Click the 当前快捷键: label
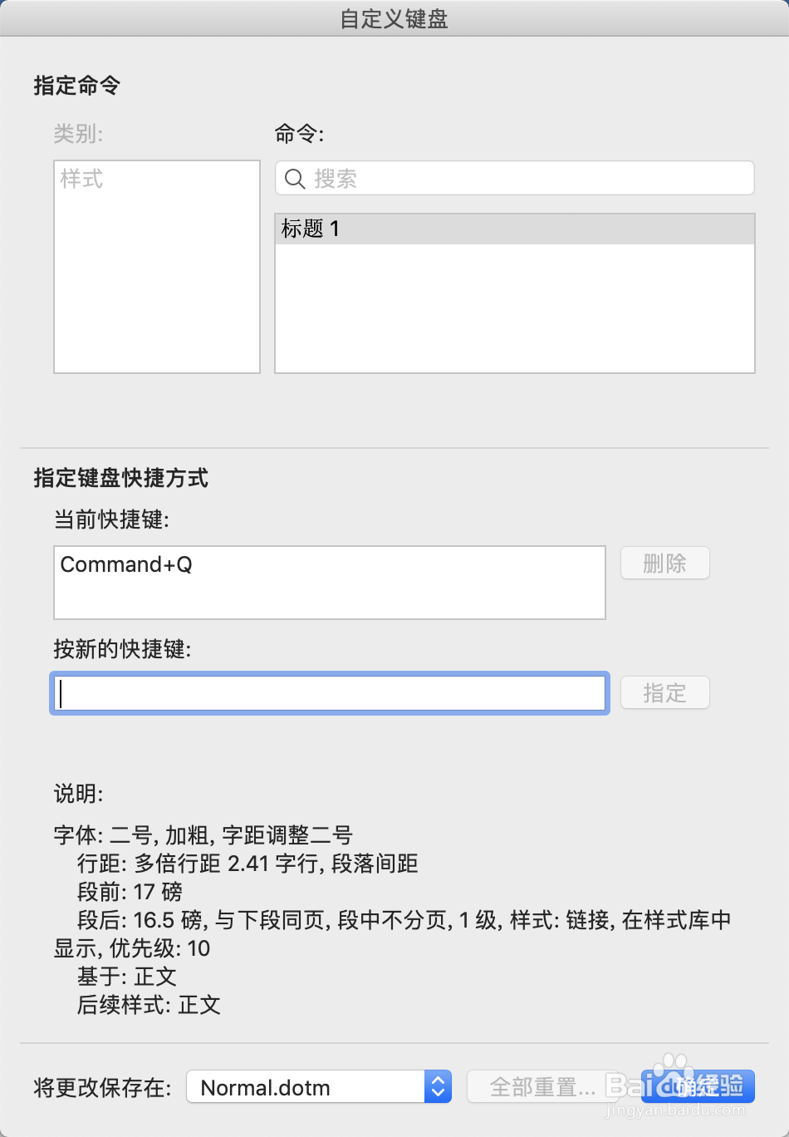 112,520
